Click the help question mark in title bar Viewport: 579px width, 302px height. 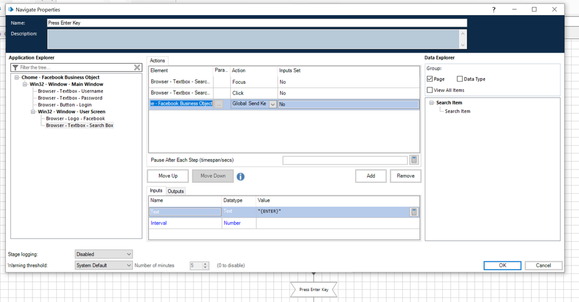[x=493, y=9]
